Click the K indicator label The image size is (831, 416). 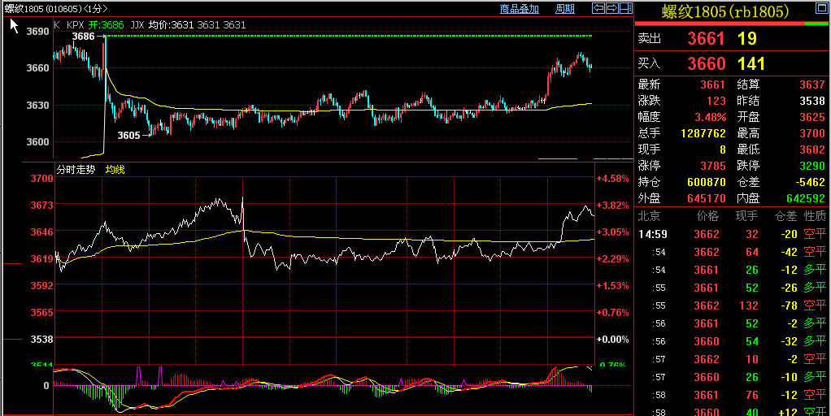click(x=56, y=25)
